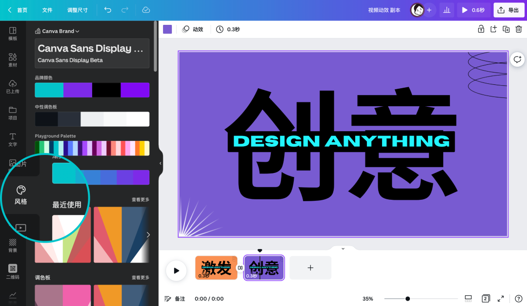Viewport: 527px width, 306px height.
Task: Click the 动效 animation button
Action: 193,29
